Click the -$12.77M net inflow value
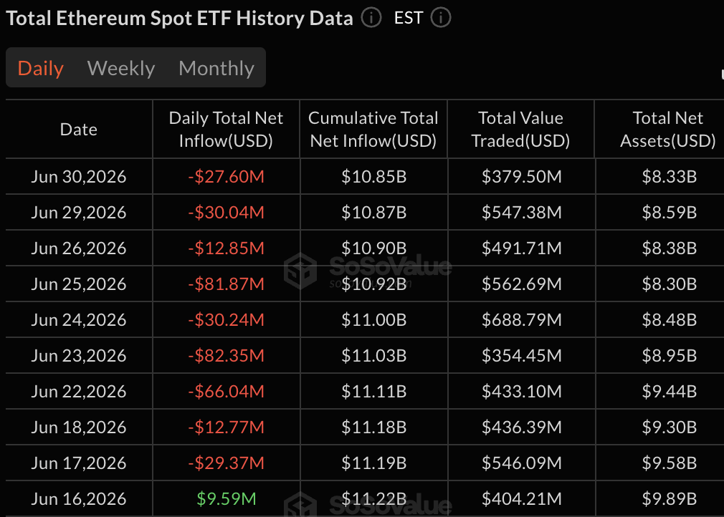Image resolution: width=724 pixels, height=517 pixels. click(x=227, y=427)
